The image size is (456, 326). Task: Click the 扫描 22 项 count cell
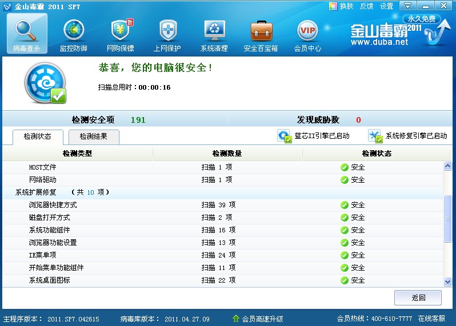218,280
